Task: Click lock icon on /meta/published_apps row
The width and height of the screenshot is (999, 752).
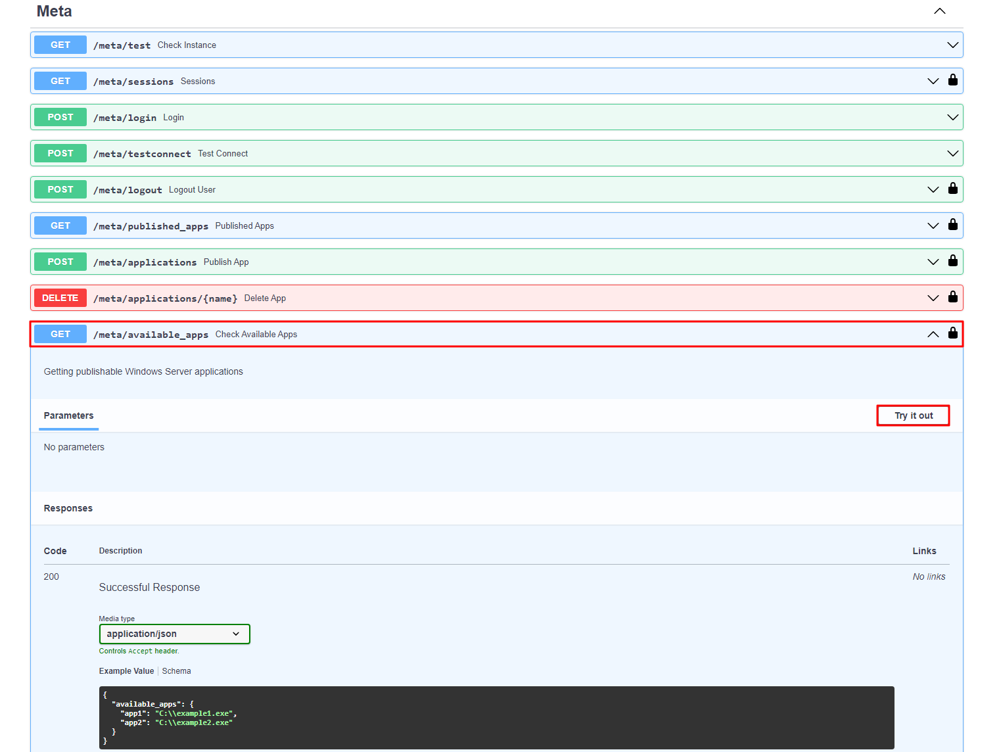Action: coord(952,225)
